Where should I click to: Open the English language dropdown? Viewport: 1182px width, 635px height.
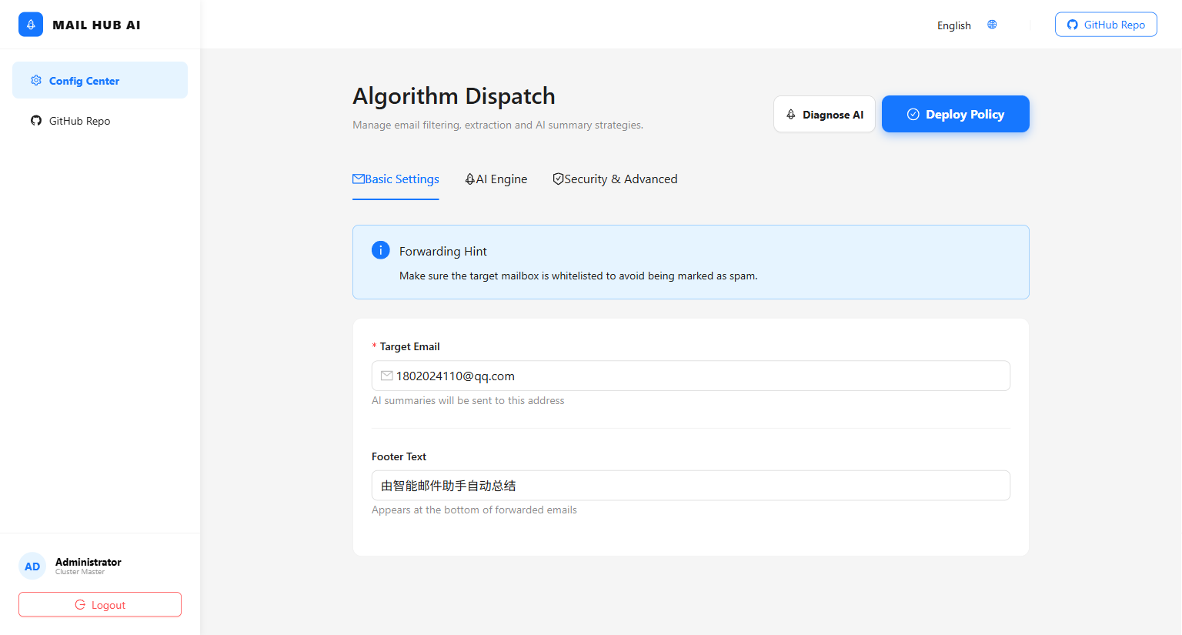point(954,25)
